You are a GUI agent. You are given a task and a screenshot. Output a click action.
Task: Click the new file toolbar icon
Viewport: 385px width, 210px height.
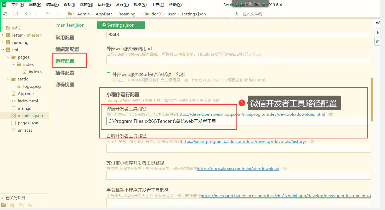tap(5, 14)
